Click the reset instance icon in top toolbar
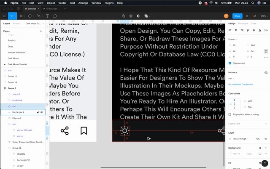 click(x=124, y=16)
